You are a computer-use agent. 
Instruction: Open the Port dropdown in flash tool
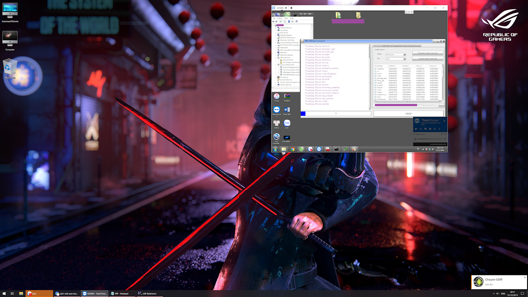[x=405, y=59]
